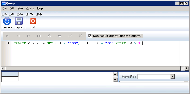Click scroll right arrow of SQL editor
Viewport: 190px width, 94px height.
click(x=187, y=69)
